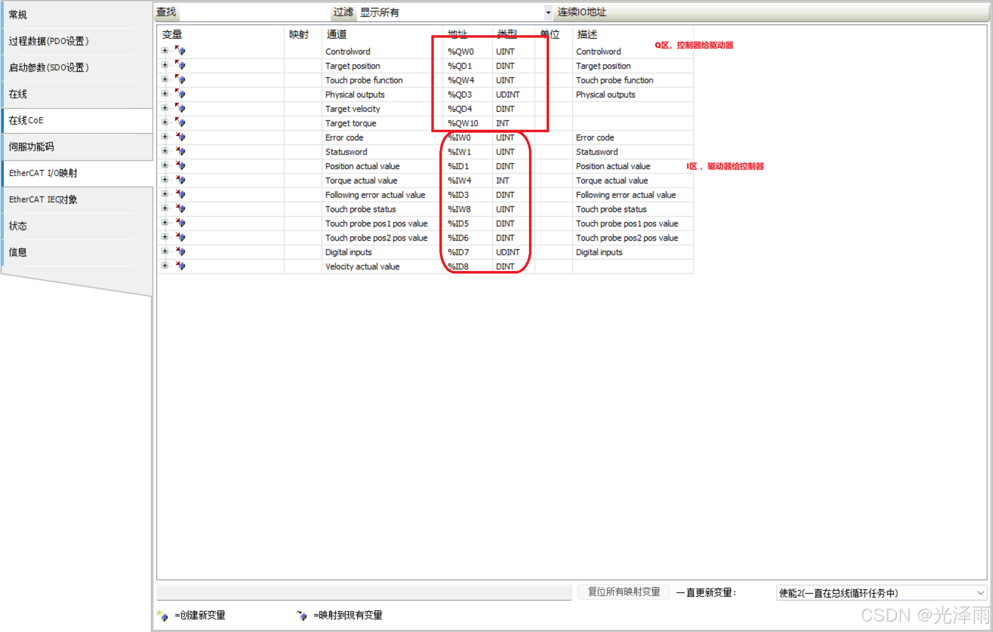Click the 复位所有映射变量 button
Viewport: 993px width, 632px height.
pyautogui.click(x=624, y=592)
